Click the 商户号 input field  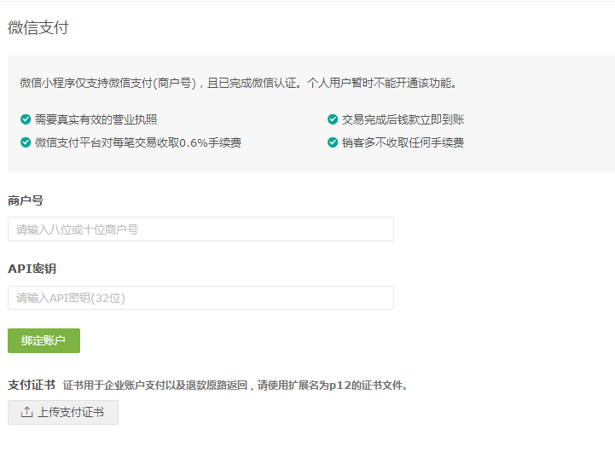(x=200, y=229)
